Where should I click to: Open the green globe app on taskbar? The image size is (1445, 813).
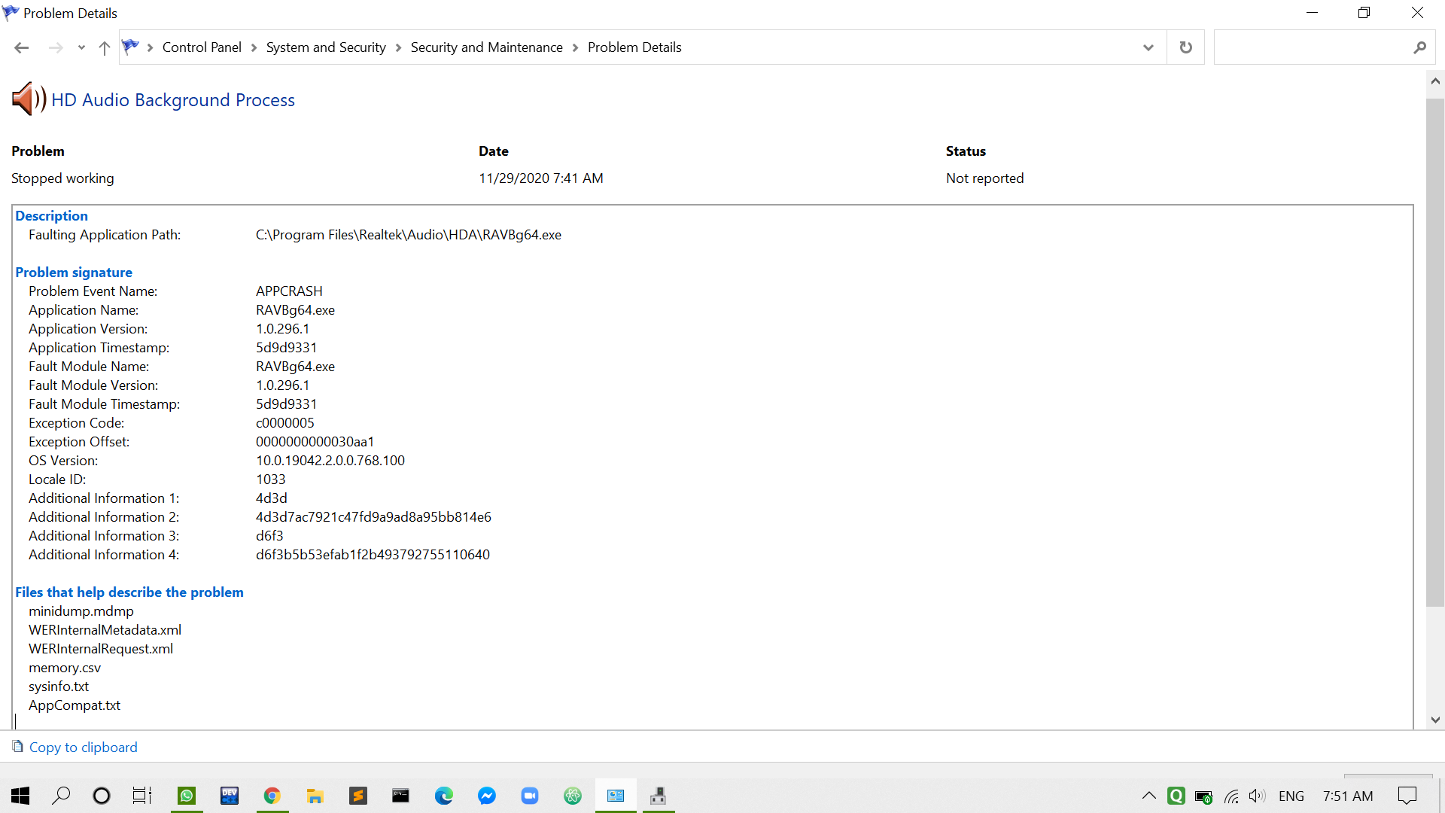click(573, 796)
